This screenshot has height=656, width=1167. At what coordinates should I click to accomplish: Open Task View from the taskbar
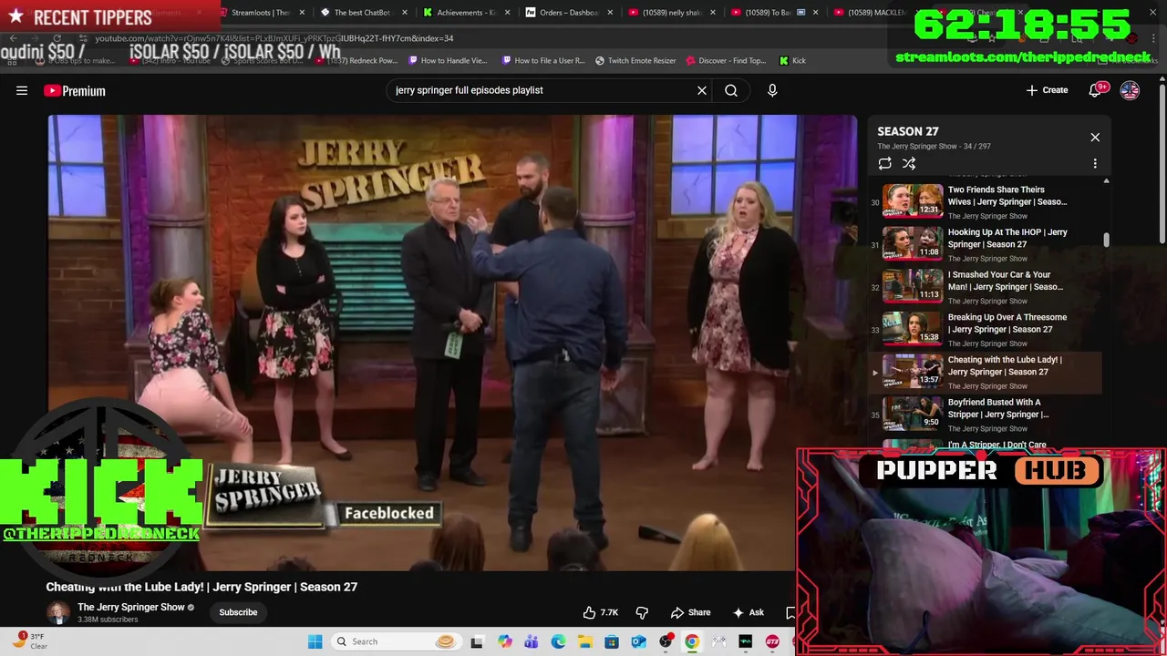click(477, 641)
